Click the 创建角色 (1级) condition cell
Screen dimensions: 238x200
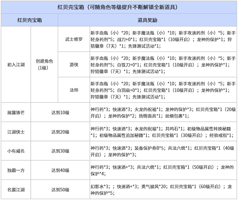click(44, 64)
